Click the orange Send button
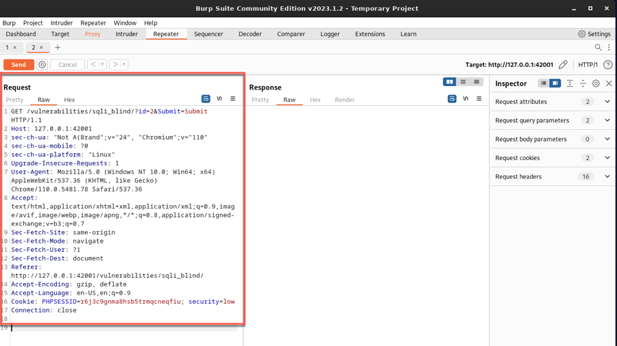This screenshot has height=346, width=617. click(19, 65)
